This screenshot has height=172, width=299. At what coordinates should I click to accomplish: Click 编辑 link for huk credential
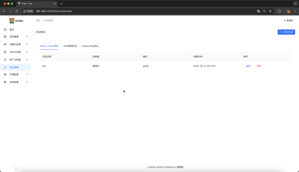(248, 66)
